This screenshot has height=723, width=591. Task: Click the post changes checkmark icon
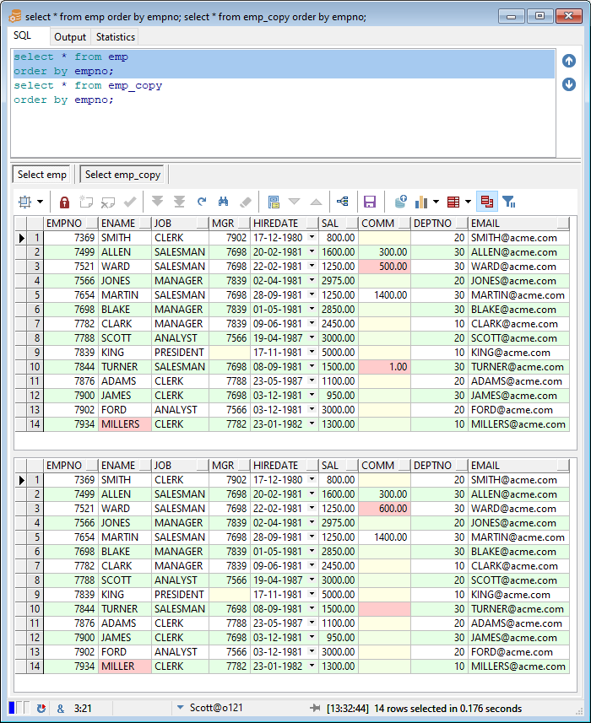point(130,202)
